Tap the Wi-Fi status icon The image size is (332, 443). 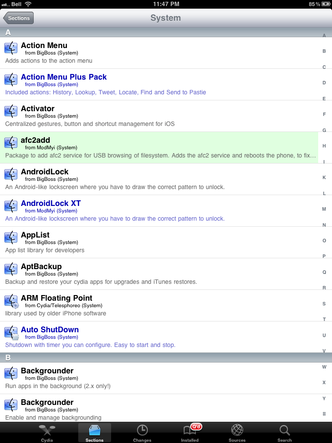point(28,4)
